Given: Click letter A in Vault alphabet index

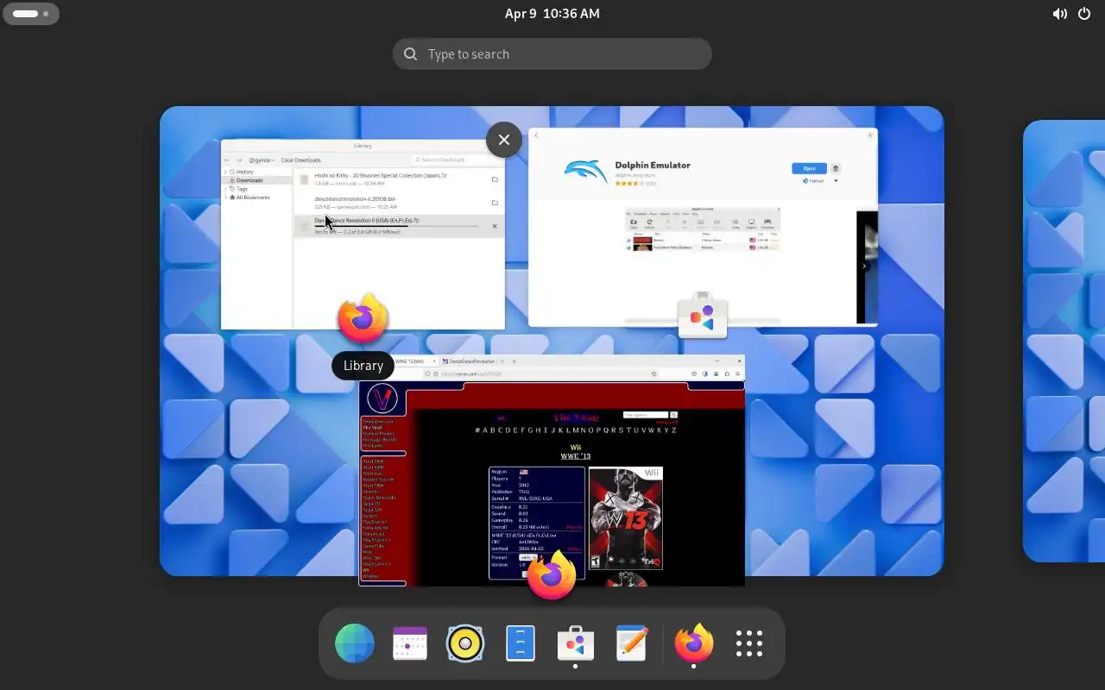Looking at the screenshot, I should [485, 430].
